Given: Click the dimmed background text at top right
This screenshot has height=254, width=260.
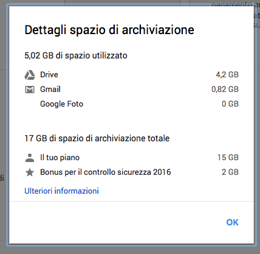Looking at the screenshot, I should [236, 4].
